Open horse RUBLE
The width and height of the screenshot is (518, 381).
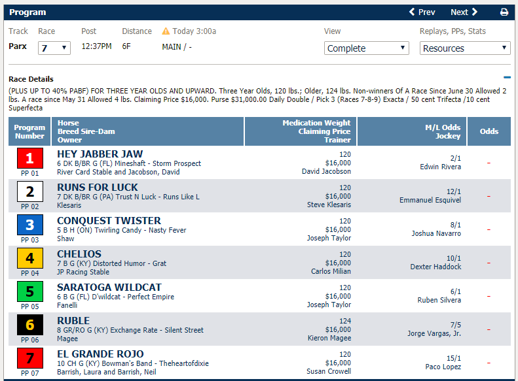pyautogui.click(x=73, y=320)
